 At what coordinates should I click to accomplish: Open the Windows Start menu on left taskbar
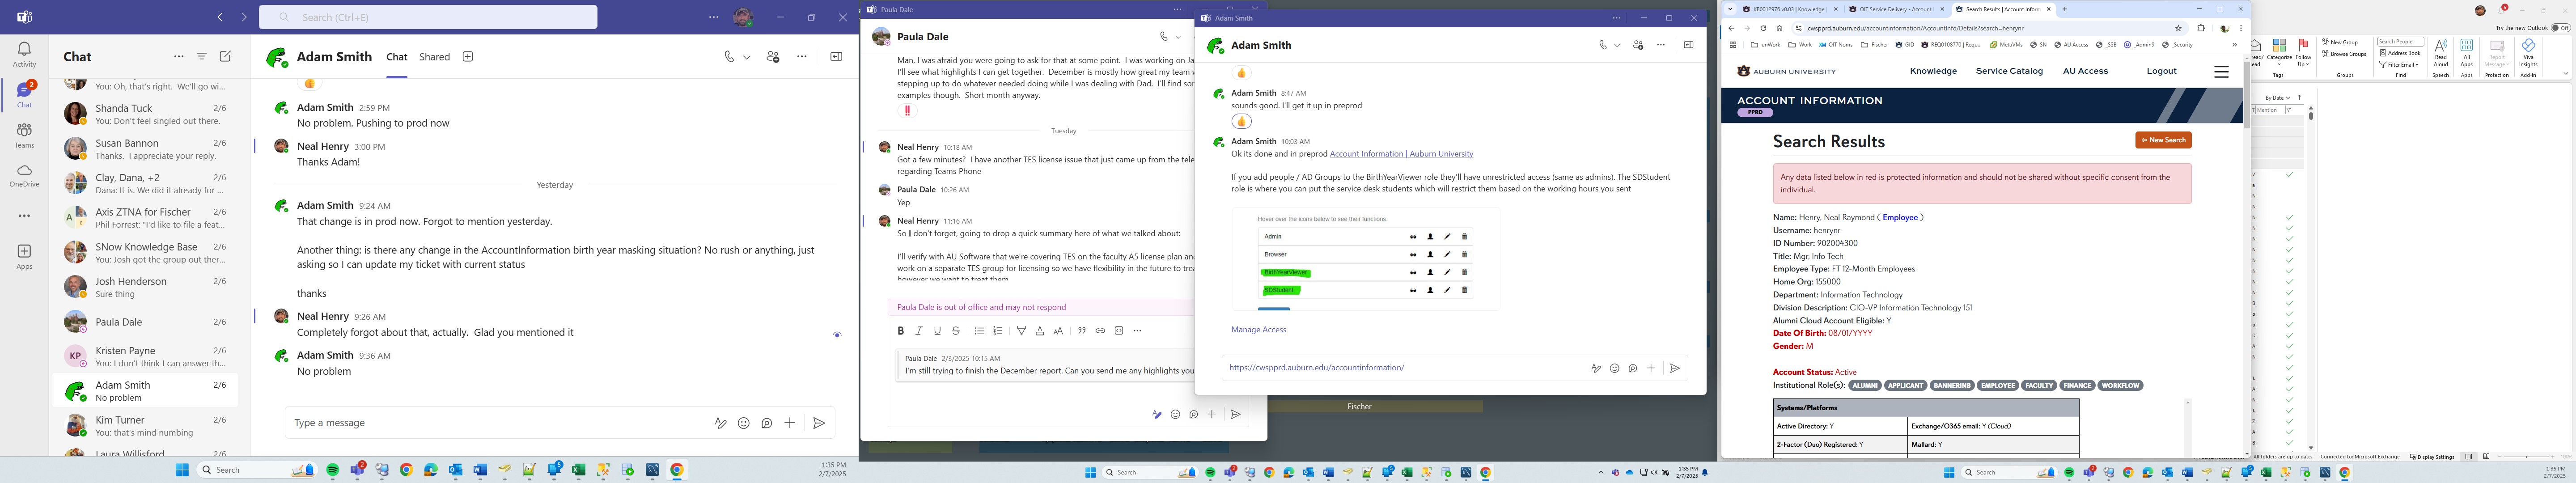tap(182, 470)
